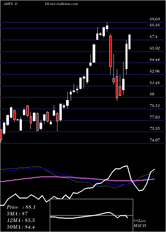Click the 82.96 price level label
The image size is (166, 232).
tap(155, 71)
